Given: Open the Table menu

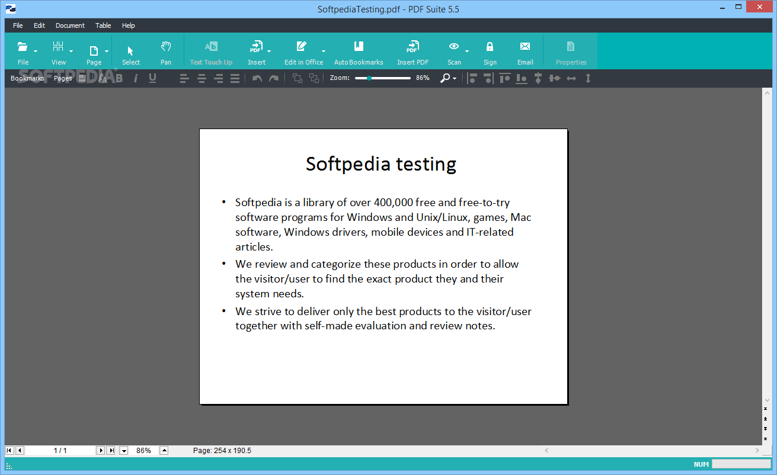Looking at the screenshot, I should coord(103,25).
